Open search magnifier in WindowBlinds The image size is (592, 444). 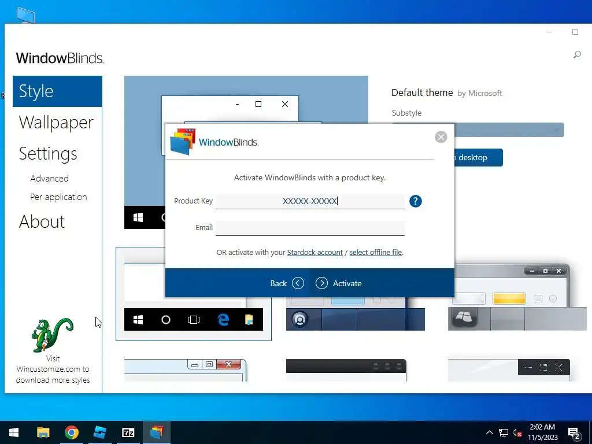[x=577, y=55]
